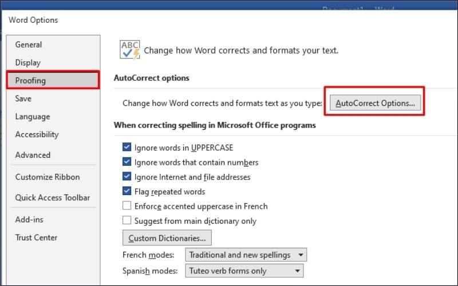
Task: Enable Enforce accented uppercase in French
Action: coord(127,205)
